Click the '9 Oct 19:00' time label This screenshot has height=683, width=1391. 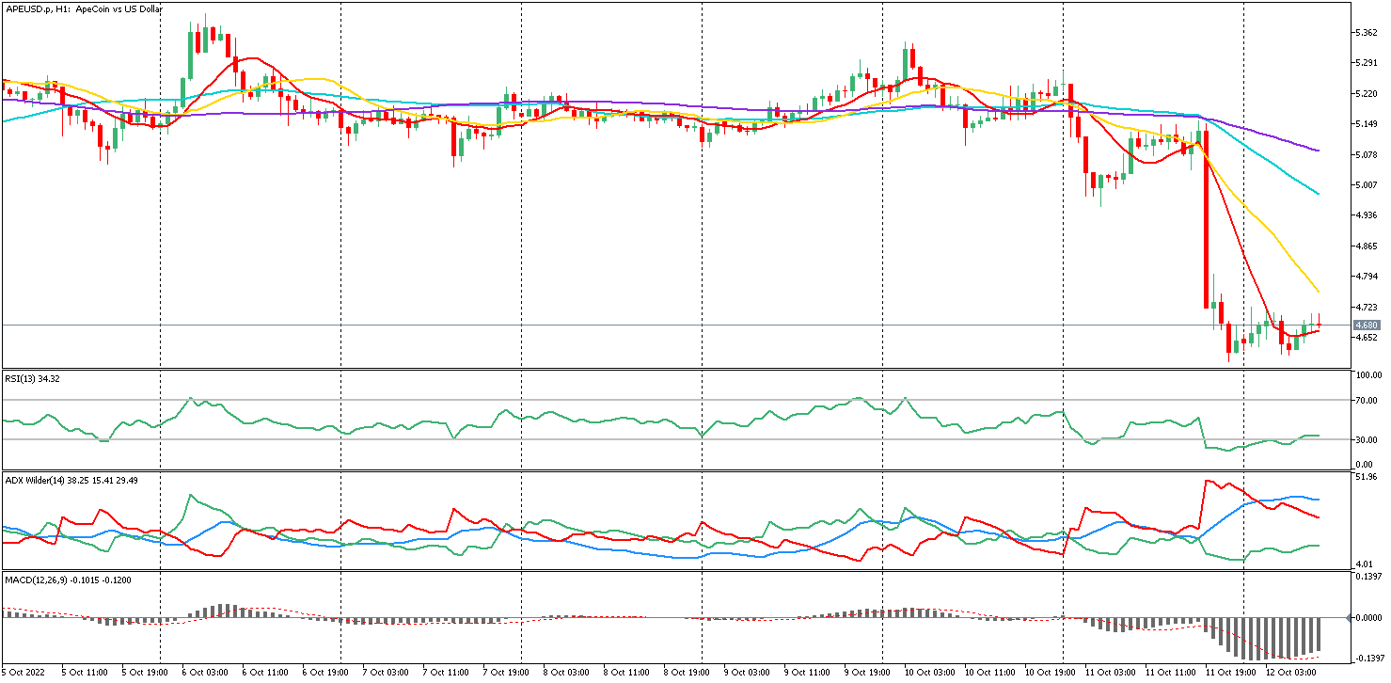click(x=867, y=674)
